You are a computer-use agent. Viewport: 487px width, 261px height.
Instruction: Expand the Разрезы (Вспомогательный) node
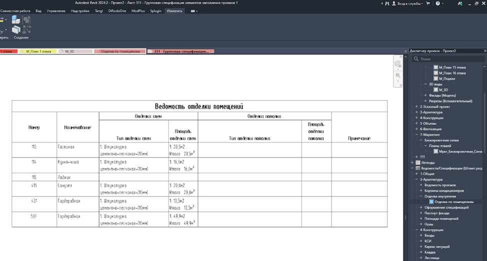[425, 101]
